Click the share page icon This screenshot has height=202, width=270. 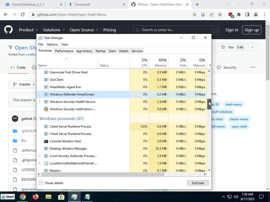click(211, 15)
